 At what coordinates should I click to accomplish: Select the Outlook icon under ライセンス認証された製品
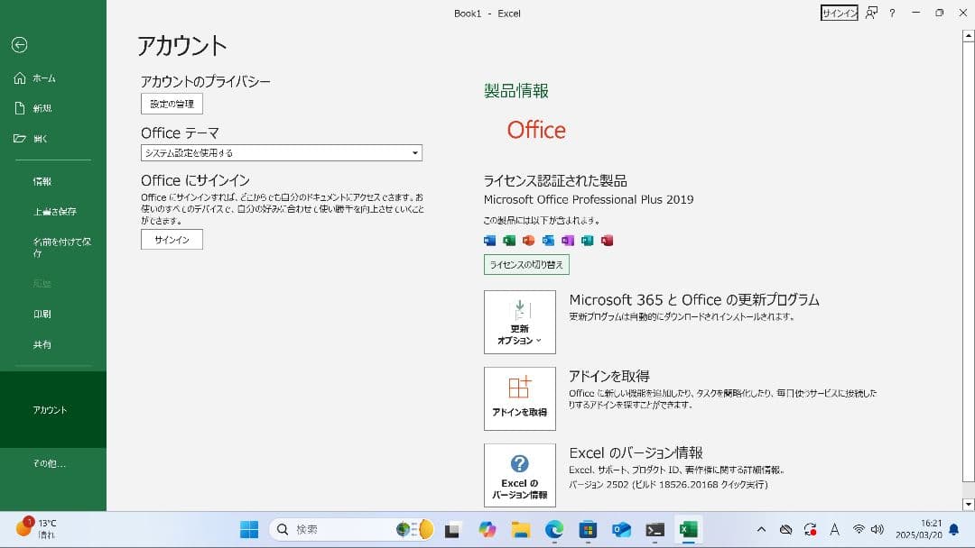pos(548,241)
